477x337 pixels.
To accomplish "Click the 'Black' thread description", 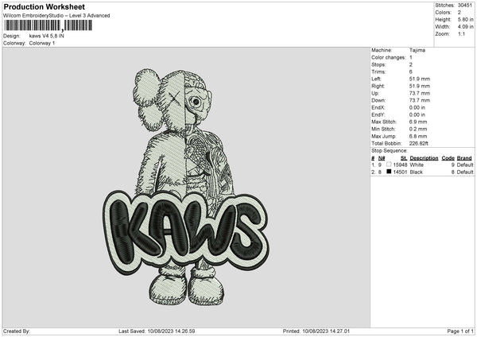I will click(x=416, y=172).
